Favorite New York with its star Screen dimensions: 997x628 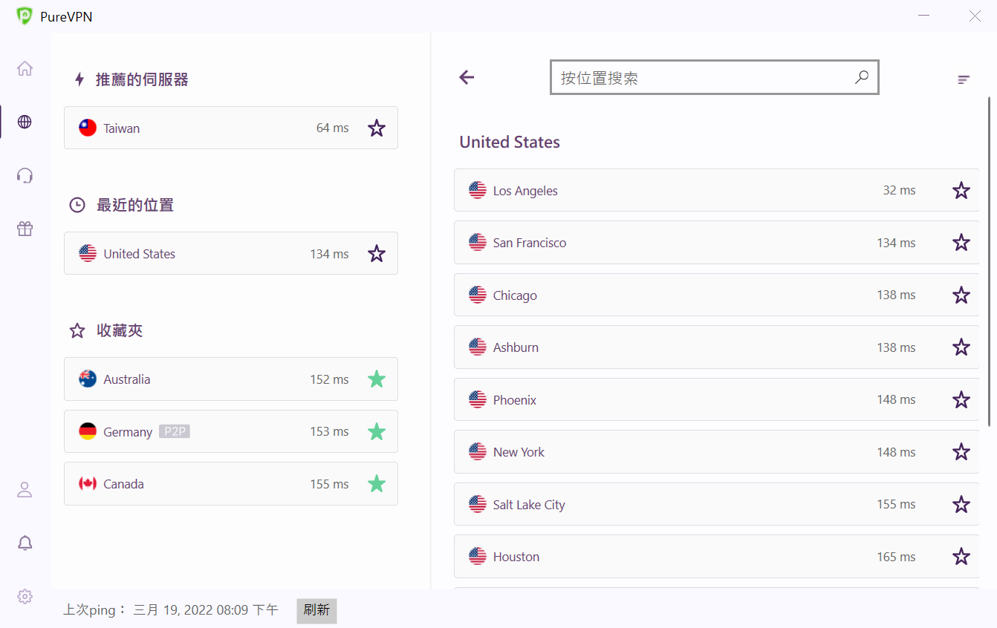pos(961,452)
